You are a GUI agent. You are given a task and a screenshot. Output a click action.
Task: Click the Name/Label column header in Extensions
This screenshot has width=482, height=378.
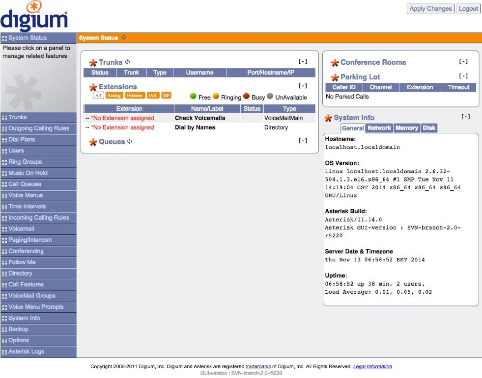pyautogui.click(x=207, y=109)
